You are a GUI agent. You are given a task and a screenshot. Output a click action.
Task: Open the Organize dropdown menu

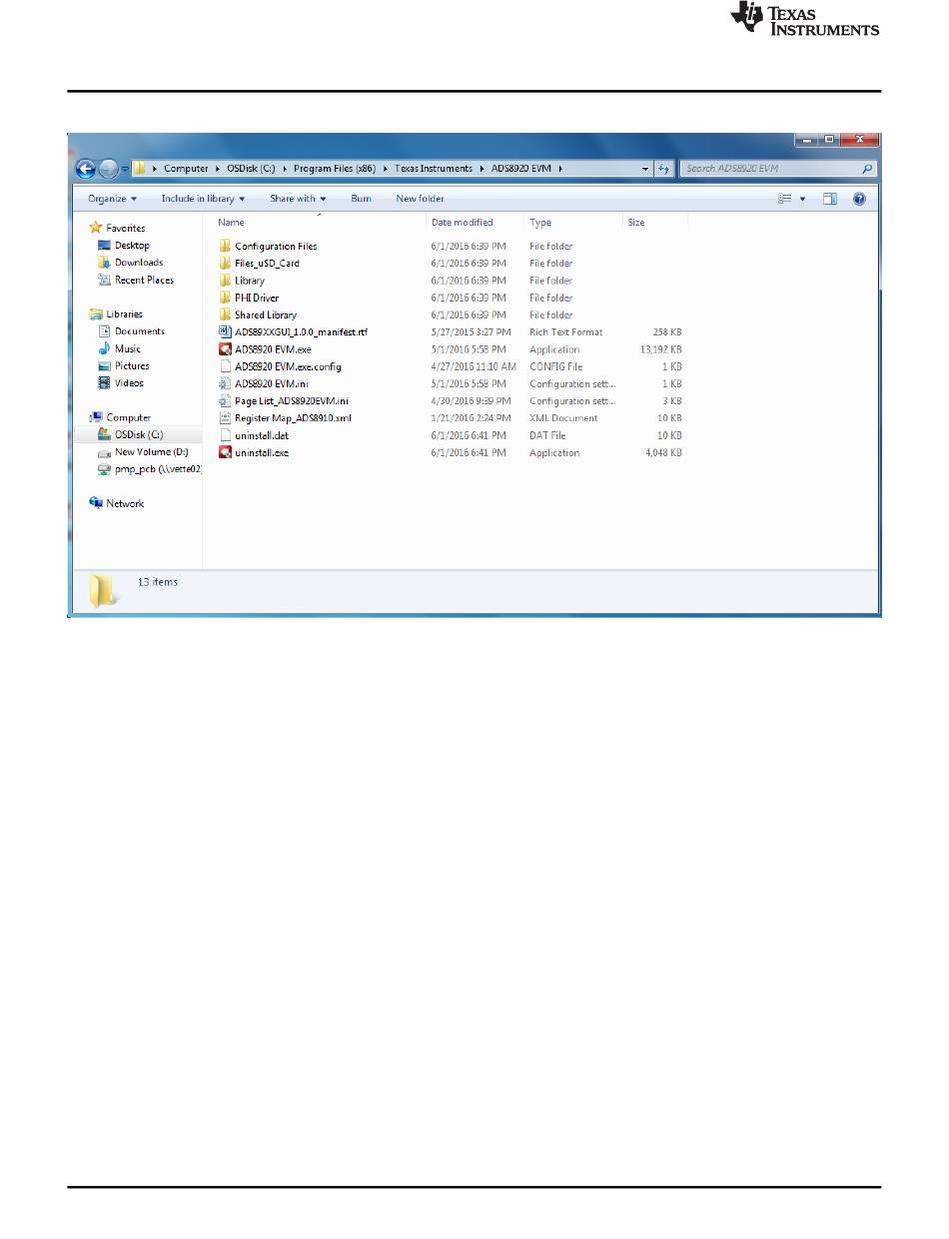coord(112,199)
